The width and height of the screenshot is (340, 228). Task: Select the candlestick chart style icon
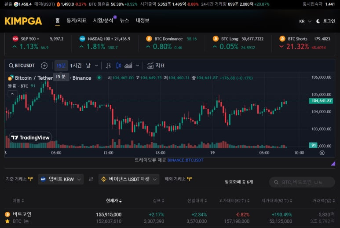(119, 66)
